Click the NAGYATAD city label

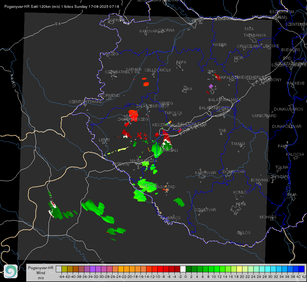165,187
